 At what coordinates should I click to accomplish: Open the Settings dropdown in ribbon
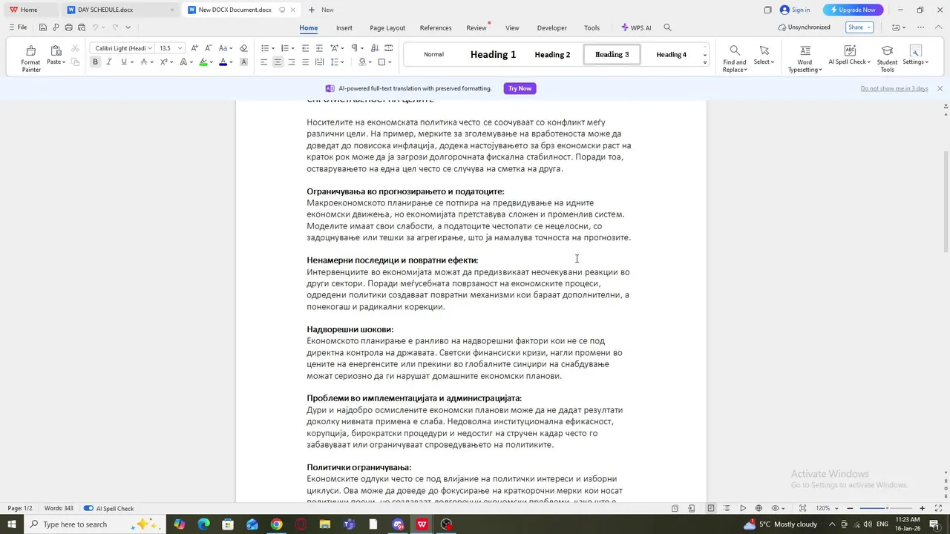pyautogui.click(x=915, y=62)
